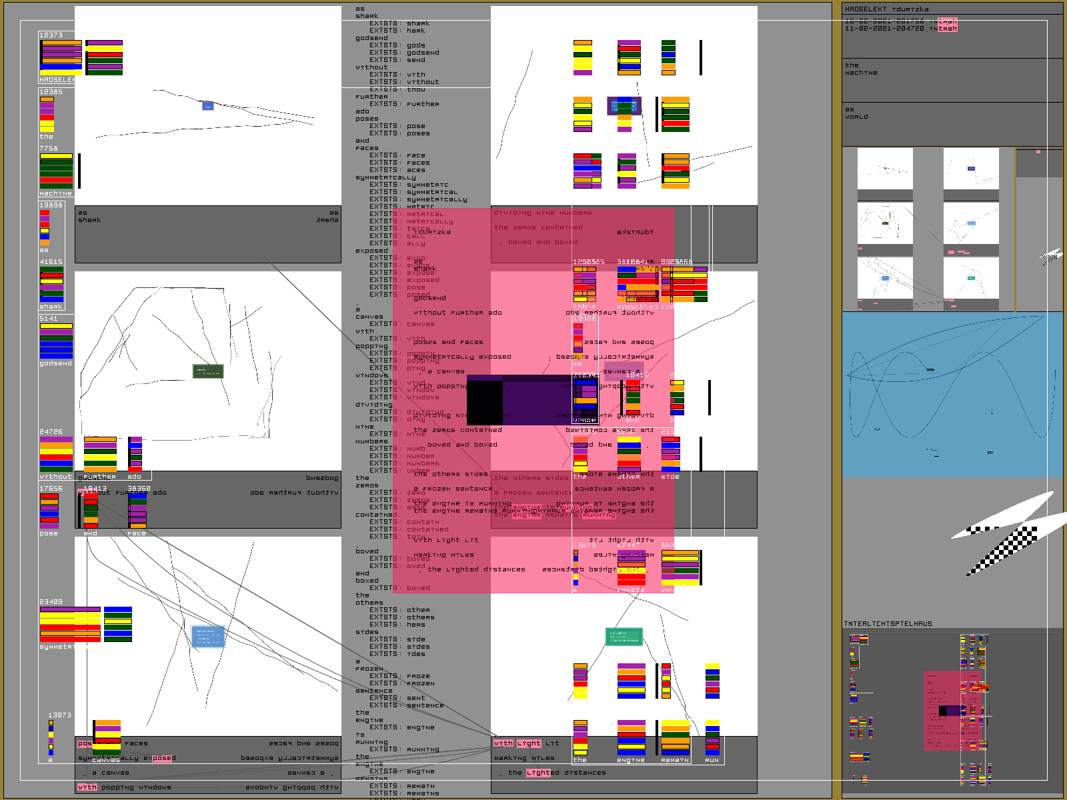
Task: Open the 11-02-2021-204720.intrah file entry
Action: coord(900,29)
